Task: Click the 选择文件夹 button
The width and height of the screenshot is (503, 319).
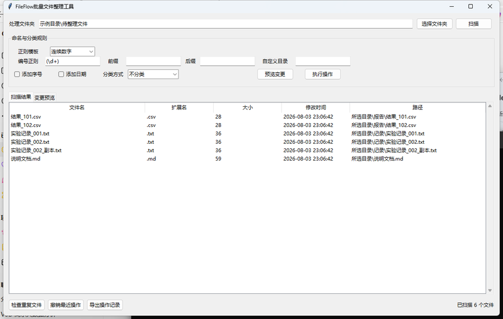Action: point(434,24)
